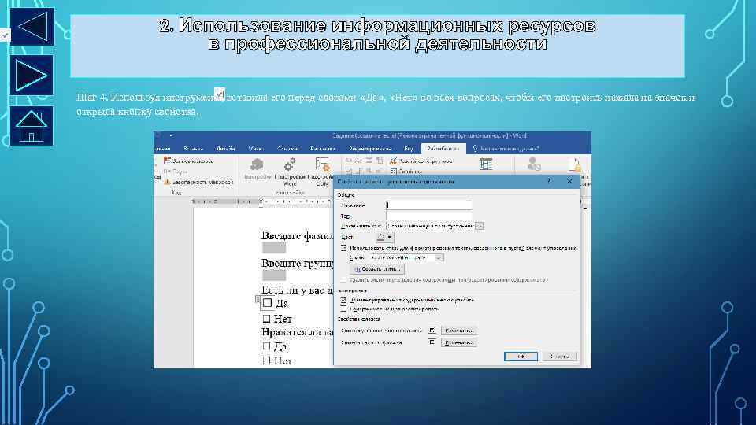
Task: Check the last Нет checkbox in the document
Action: click(267, 360)
